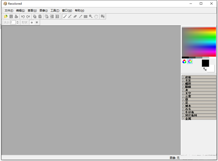Click the stacked images view icon
218x161 pixels.
click(47, 17)
